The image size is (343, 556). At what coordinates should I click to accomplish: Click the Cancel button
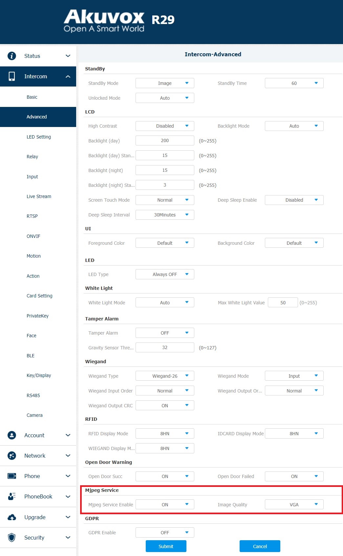click(x=260, y=546)
